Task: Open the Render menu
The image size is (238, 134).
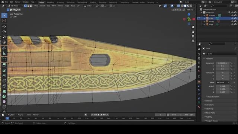Action: (18, 2)
